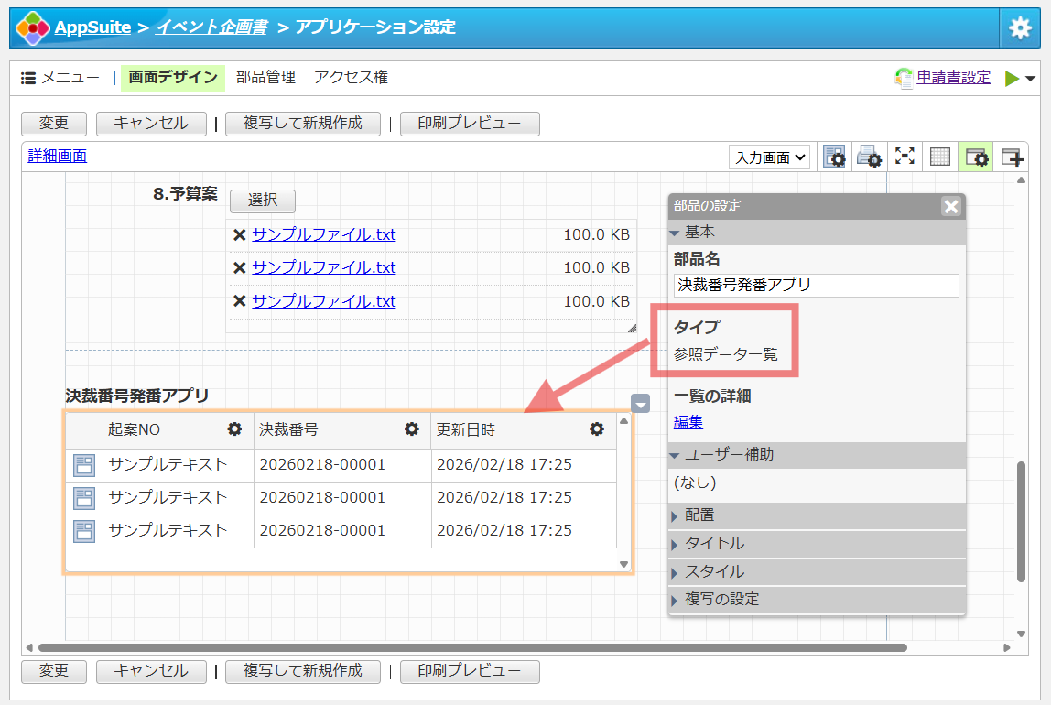1051x705 pixels.
Task: Open the gear icon in 起案NO column
Action: click(235, 428)
